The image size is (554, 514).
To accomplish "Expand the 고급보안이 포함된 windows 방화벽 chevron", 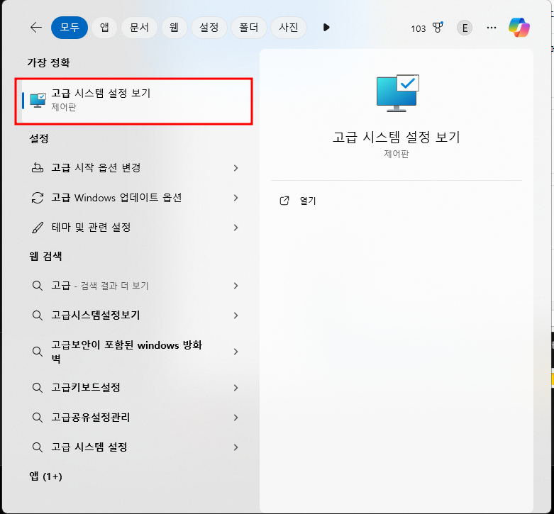I will 236,352.
